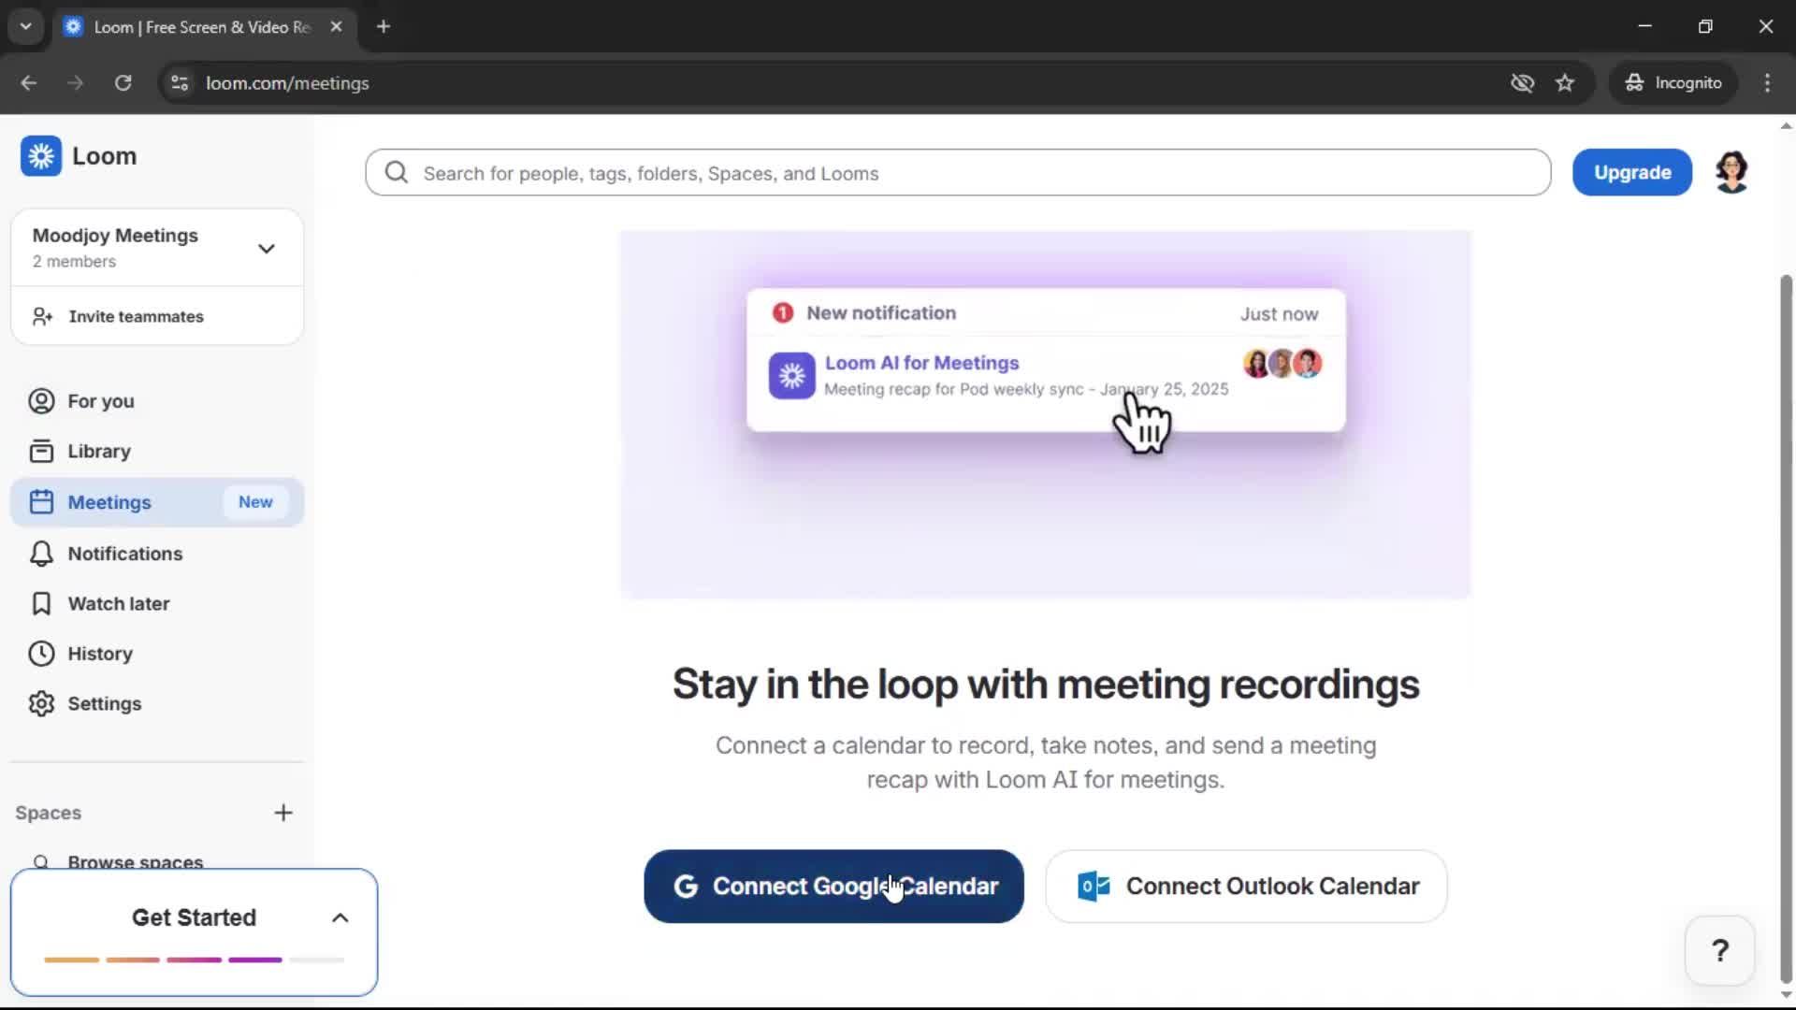Open Notifications from sidebar
1796x1010 pixels.
124,554
